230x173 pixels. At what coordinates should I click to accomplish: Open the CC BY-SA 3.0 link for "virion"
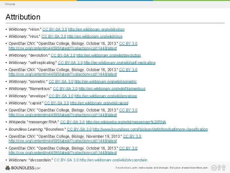click(x=55, y=29)
